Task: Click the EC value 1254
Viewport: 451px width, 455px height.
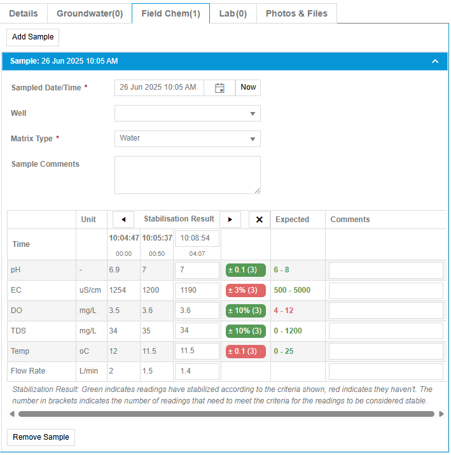Action: (118, 290)
